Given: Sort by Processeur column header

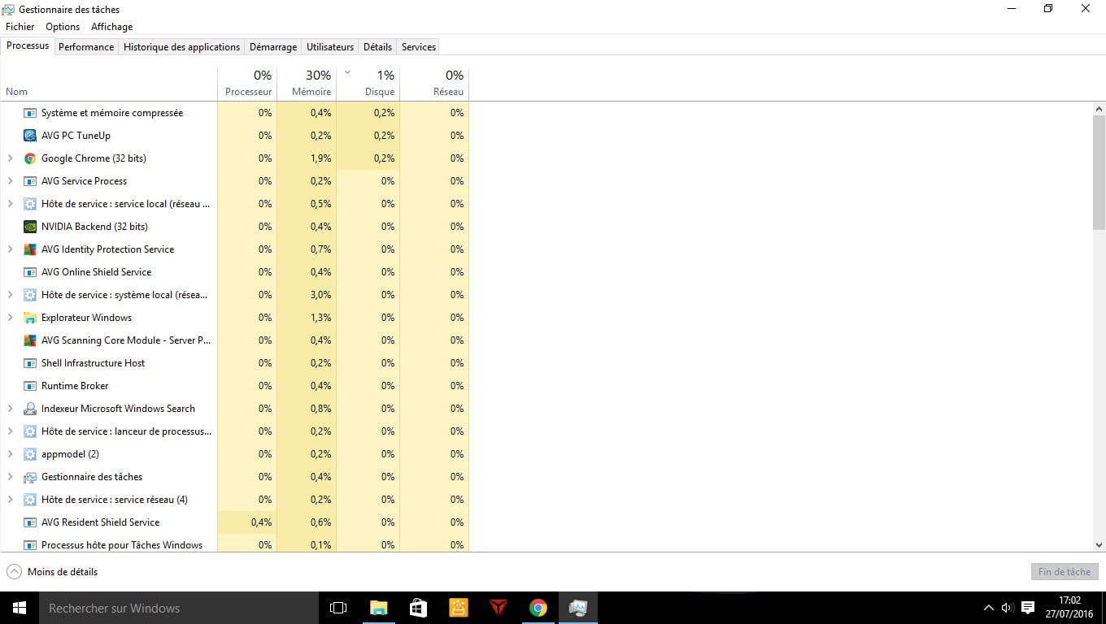Looking at the screenshot, I should pyautogui.click(x=247, y=83).
